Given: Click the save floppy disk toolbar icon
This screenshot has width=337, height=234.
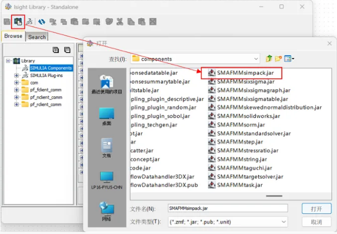Looking at the screenshot, I should point(7,22).
